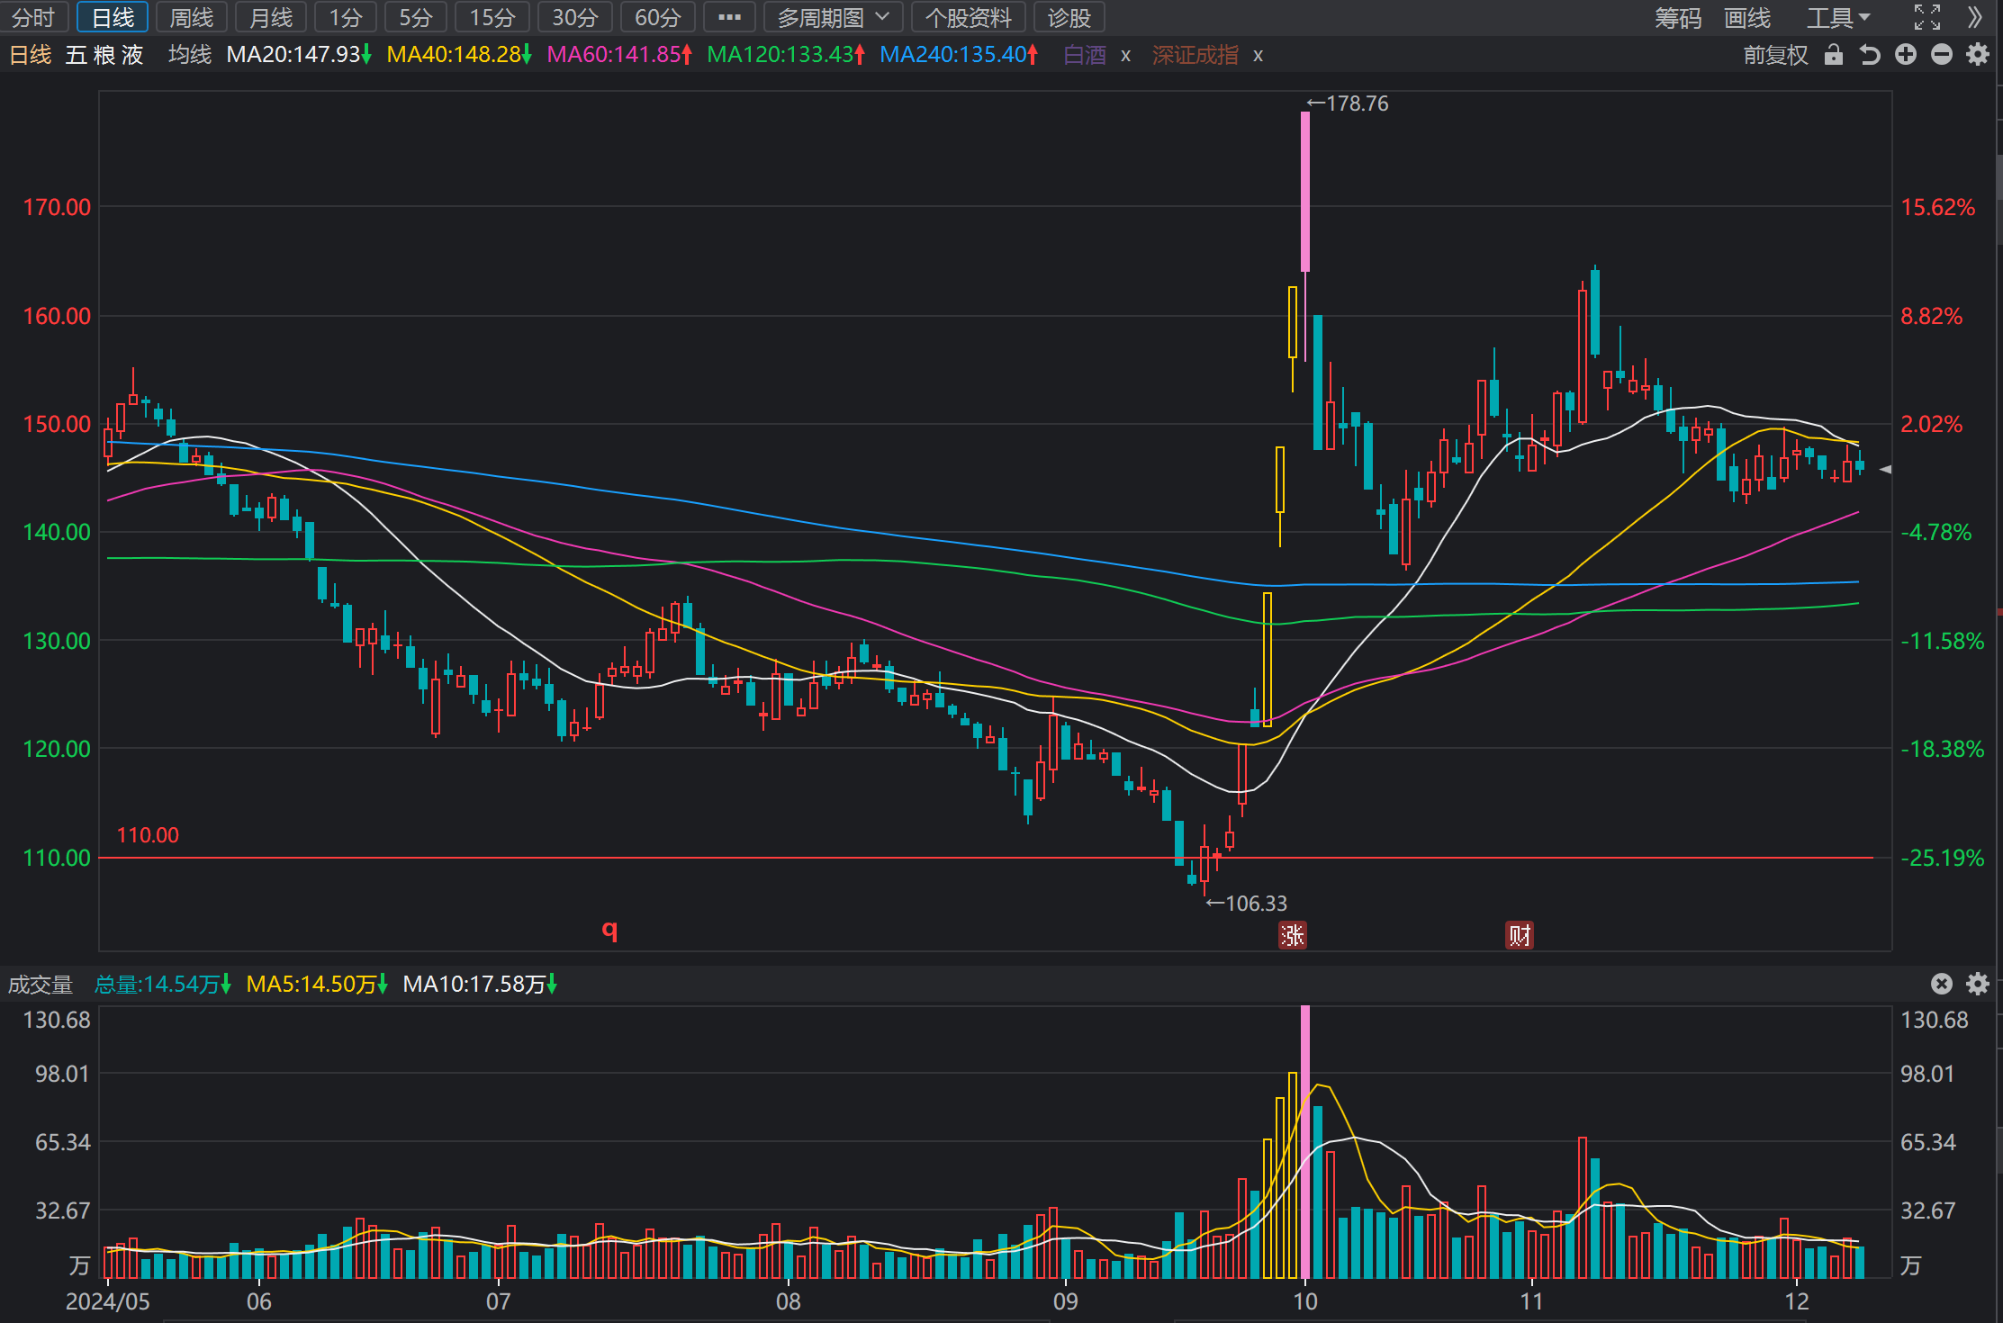This screenshot has height=1323, width=2003.
Task: Click the red q marker below chart
Action: (610, 930)
